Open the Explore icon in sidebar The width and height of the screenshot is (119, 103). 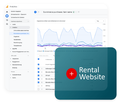tap(7, 20)
